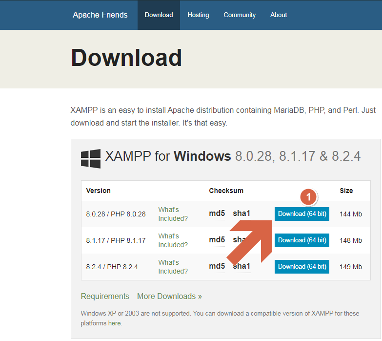
Task: Open the About navigation item
Action: [279, 15]
